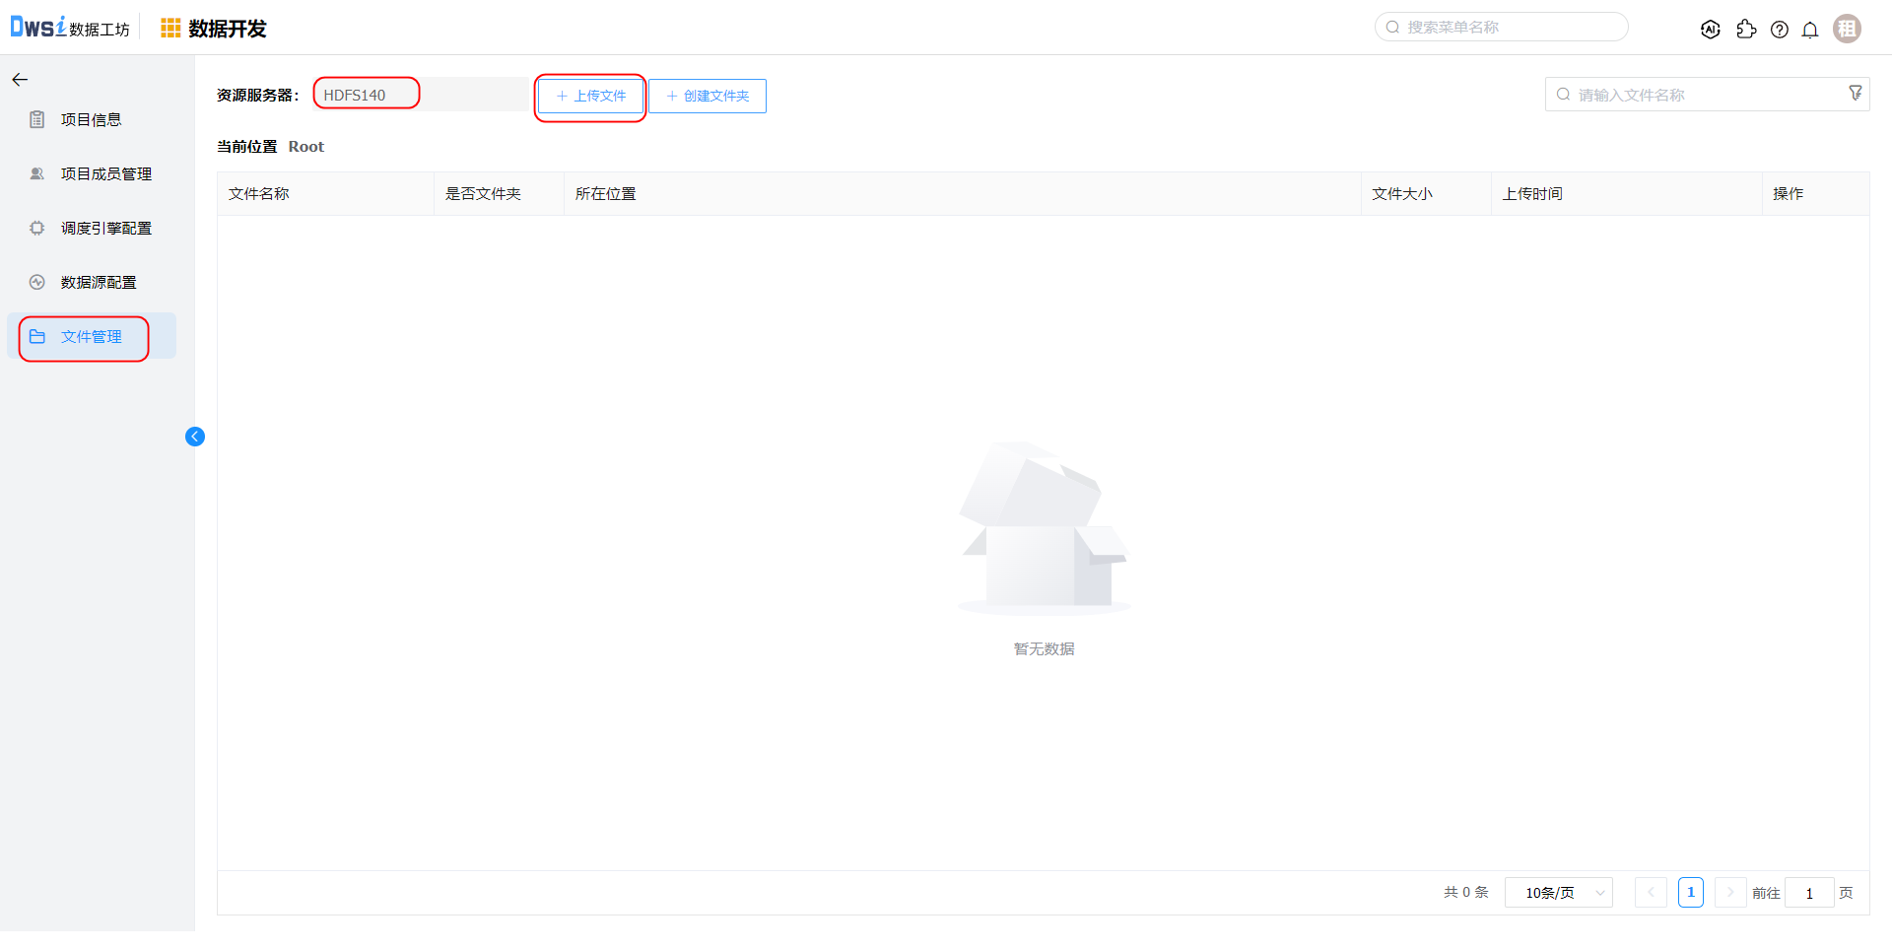The image size is (1892, 949).
Task: Select 文件管理 in the sidebar
Action: (91, 337)
